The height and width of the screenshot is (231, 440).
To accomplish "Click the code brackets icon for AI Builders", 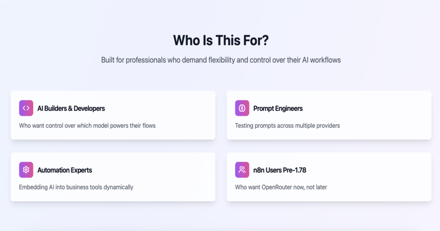I will coord(26,108).
